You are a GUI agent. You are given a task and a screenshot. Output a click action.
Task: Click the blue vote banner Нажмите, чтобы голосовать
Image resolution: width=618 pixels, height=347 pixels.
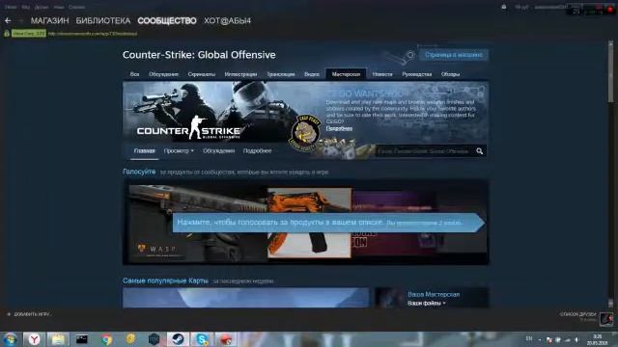click(328, 223)
